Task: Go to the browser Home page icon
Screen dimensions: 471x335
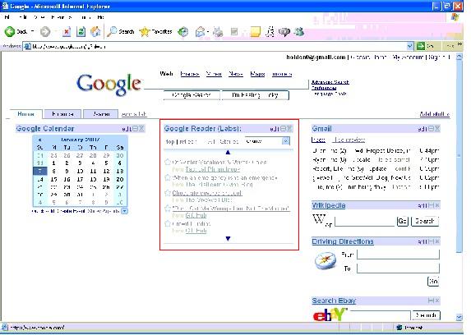Action: (95, 31)
